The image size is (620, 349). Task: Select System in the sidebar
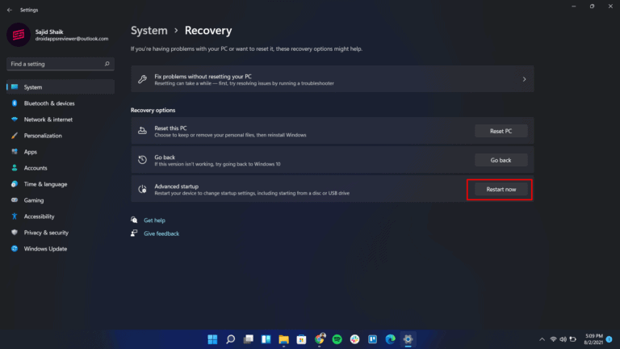[x=61, y=87]
